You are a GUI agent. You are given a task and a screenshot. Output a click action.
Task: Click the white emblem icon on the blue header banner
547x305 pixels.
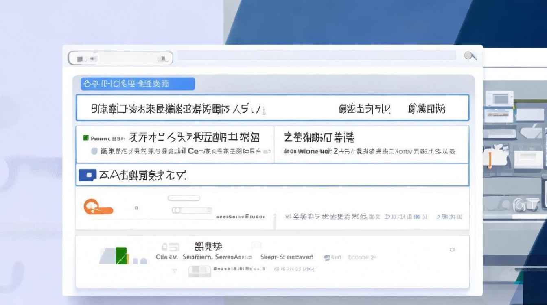87,83
